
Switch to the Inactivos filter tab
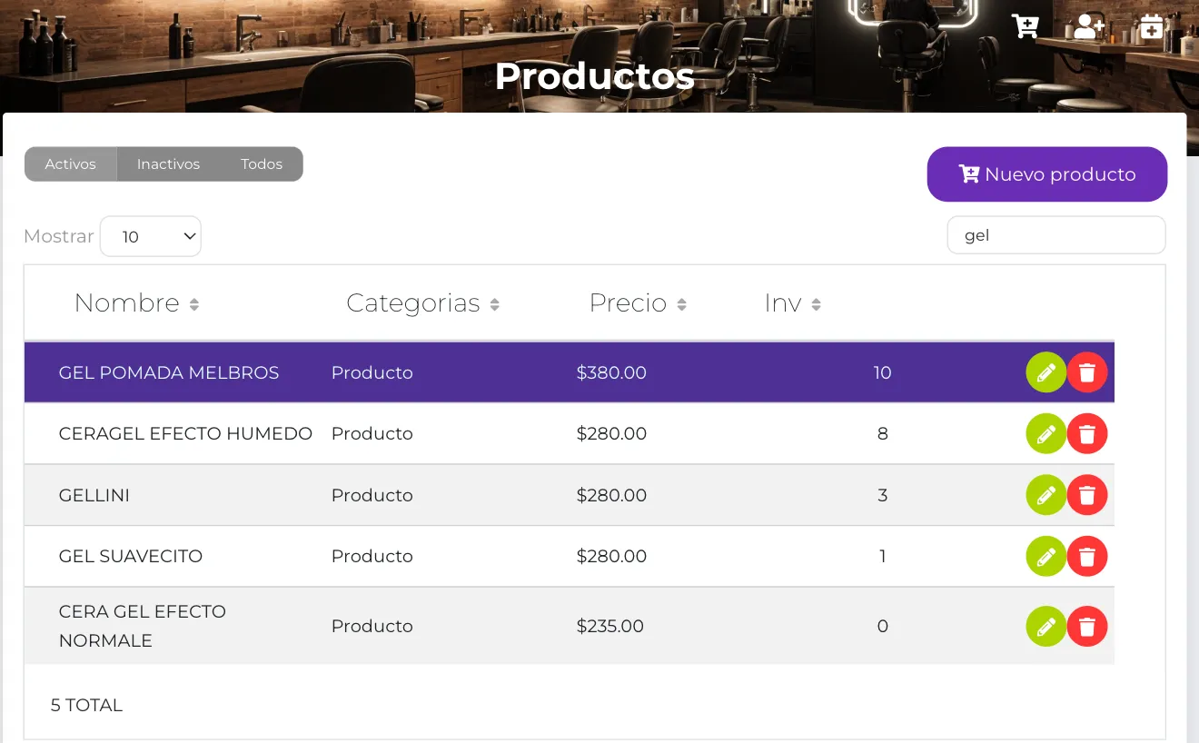click(168, 163)
